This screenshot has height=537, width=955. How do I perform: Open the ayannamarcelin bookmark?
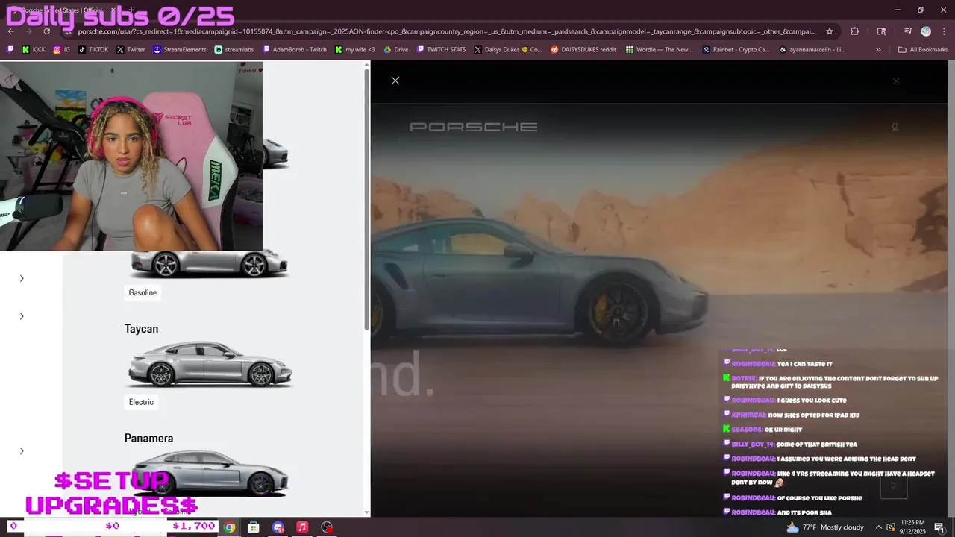pos(812,50)
